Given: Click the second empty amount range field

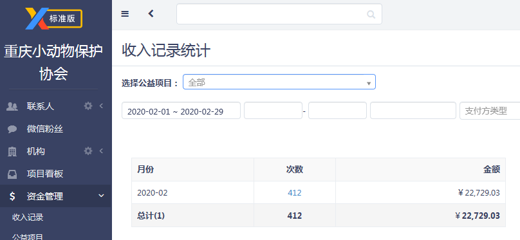Looking at the screenshot, I should pos(337,111).
